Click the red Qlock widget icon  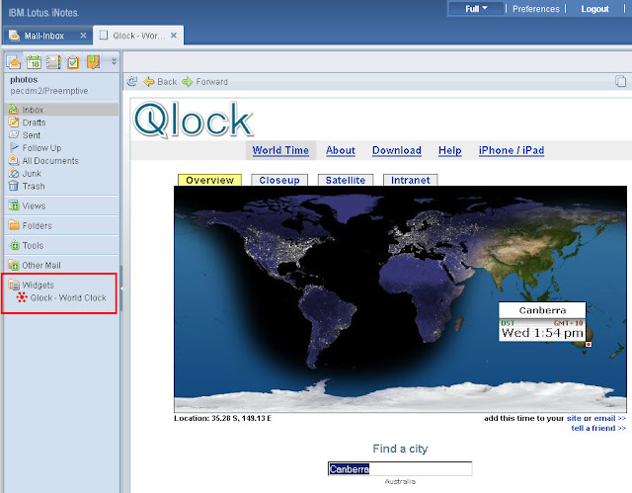pos(22,297)
